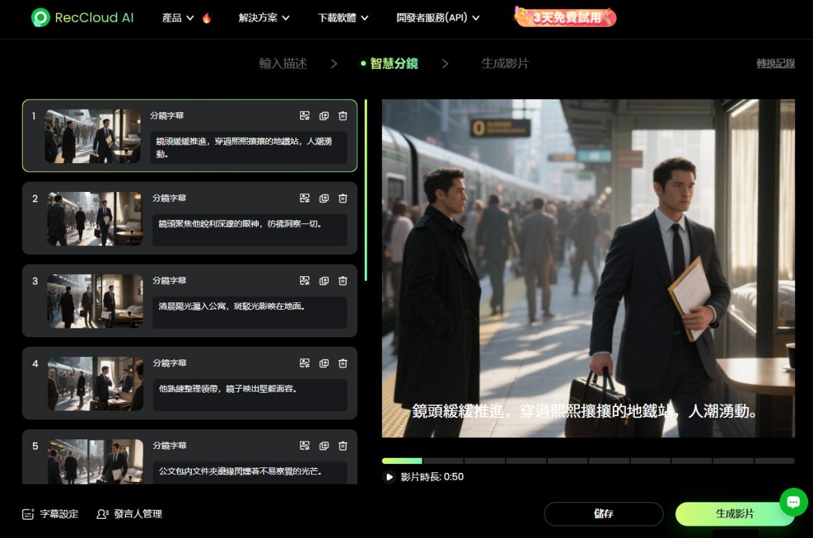Click the video timeline progress bar

pos(588,461)
